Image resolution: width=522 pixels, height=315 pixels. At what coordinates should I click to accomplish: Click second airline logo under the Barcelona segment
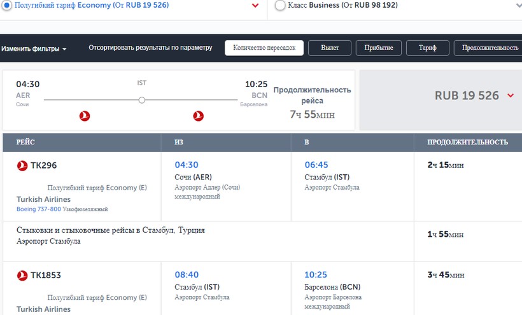click(x=198, y=116)
